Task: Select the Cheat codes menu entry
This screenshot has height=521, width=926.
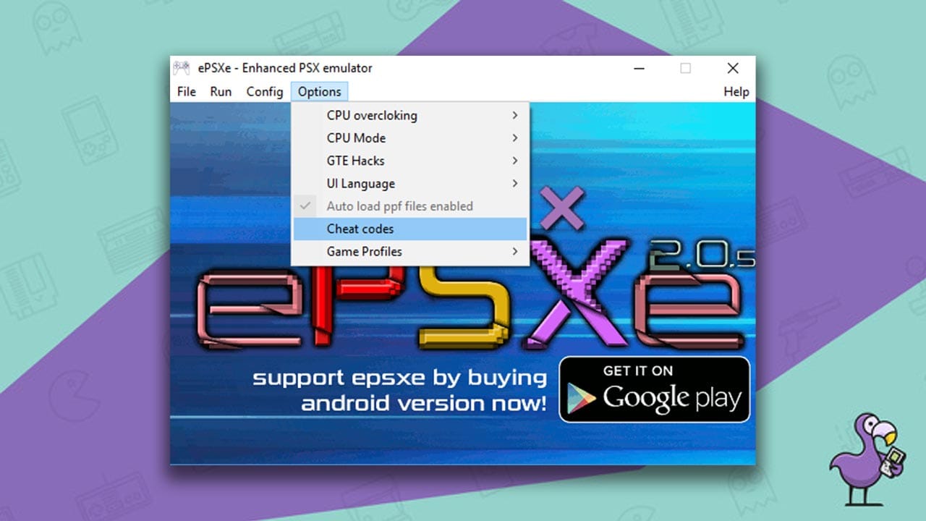Action: 410,229
